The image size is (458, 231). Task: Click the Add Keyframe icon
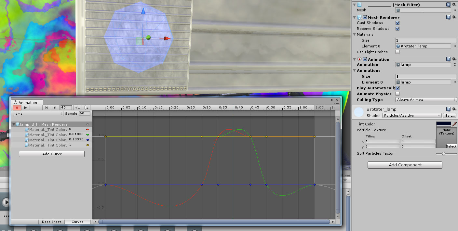(77, 108)
